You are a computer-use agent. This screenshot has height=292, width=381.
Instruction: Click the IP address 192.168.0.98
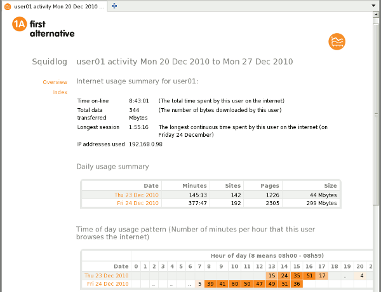coord(145,144)
